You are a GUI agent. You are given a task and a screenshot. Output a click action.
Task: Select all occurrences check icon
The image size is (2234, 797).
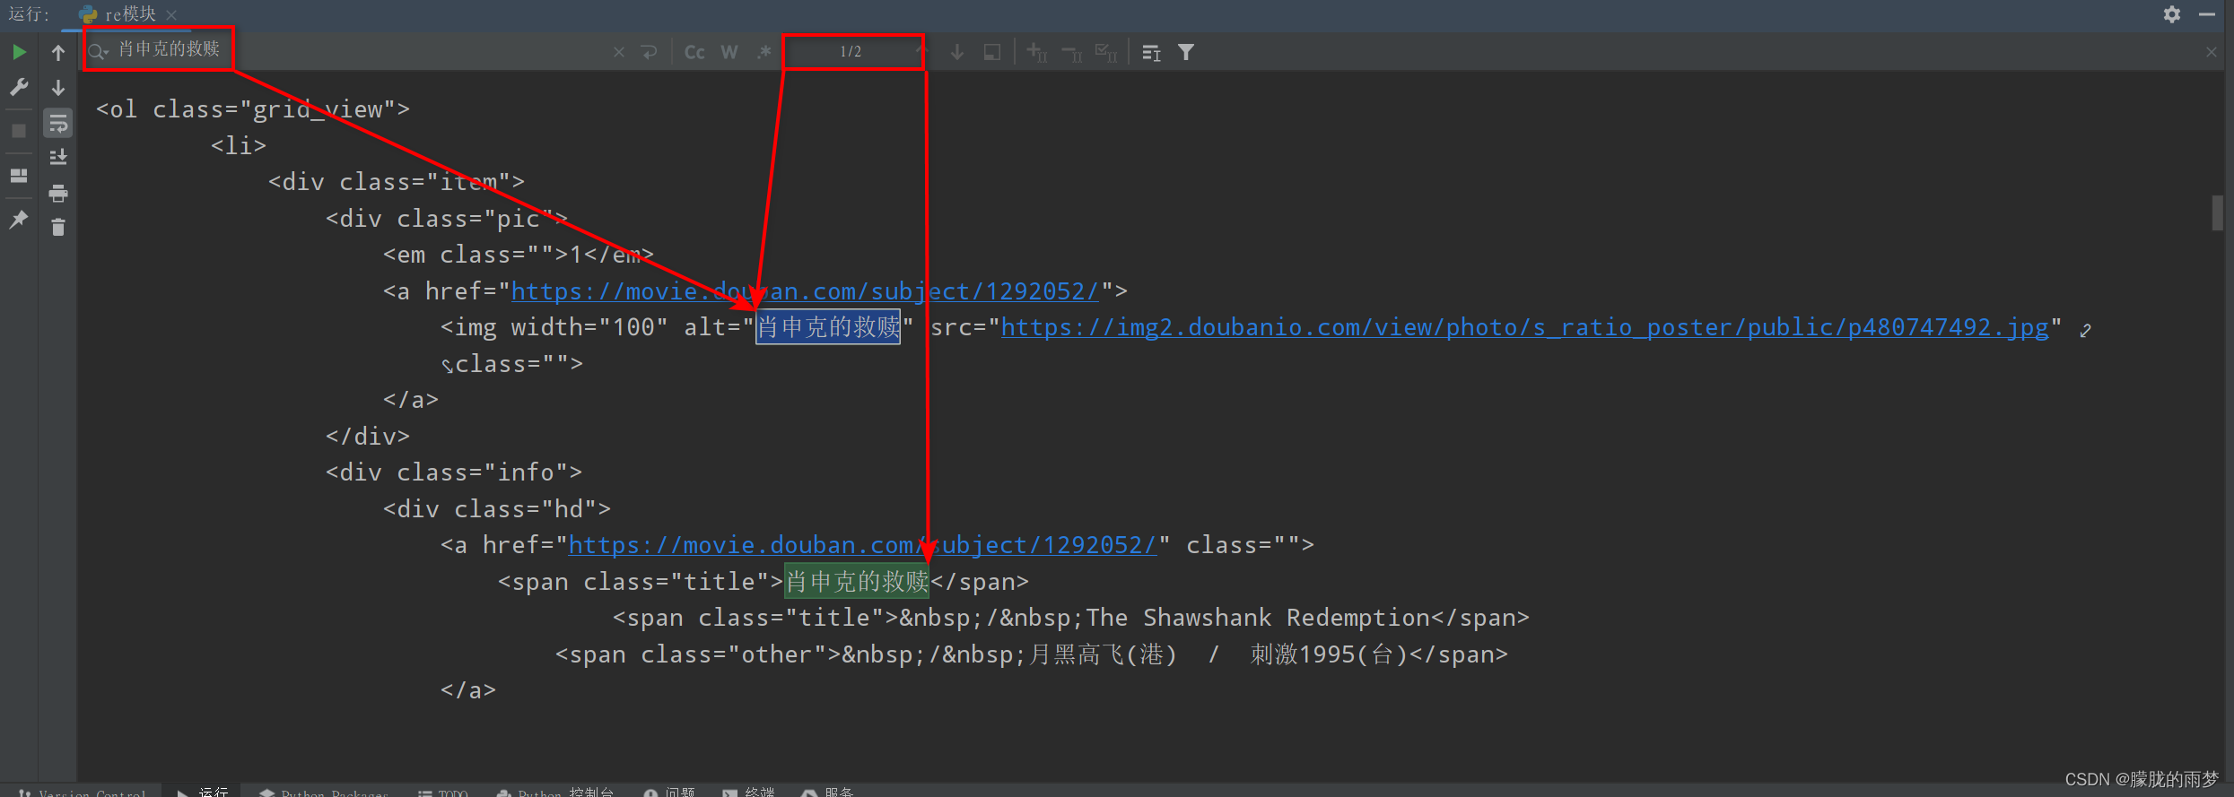click(x=1106, y=52)
